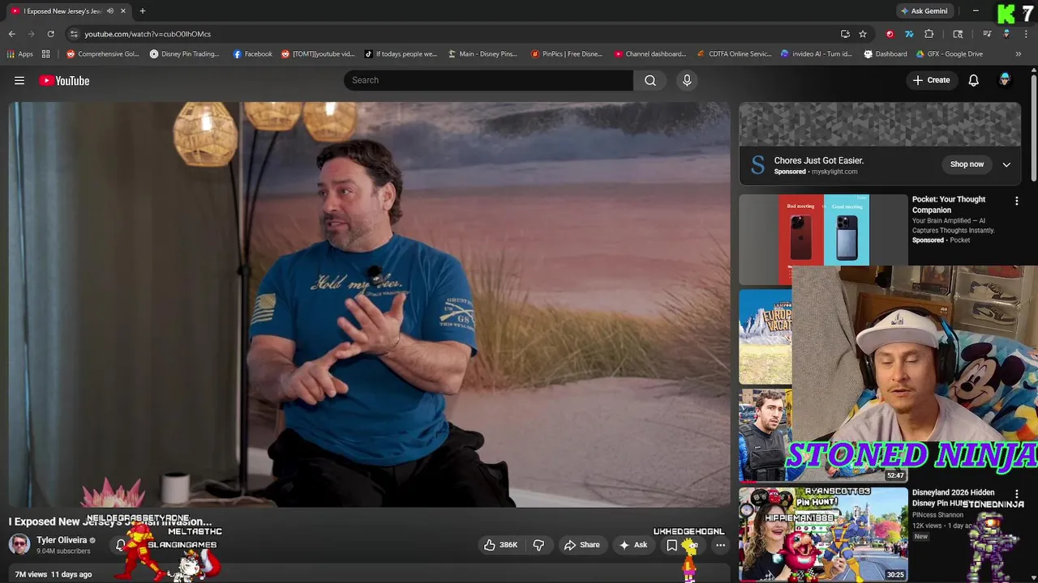Open PinPics bookmark
The width and height of the screenshot is (1038, 583).
566,54
